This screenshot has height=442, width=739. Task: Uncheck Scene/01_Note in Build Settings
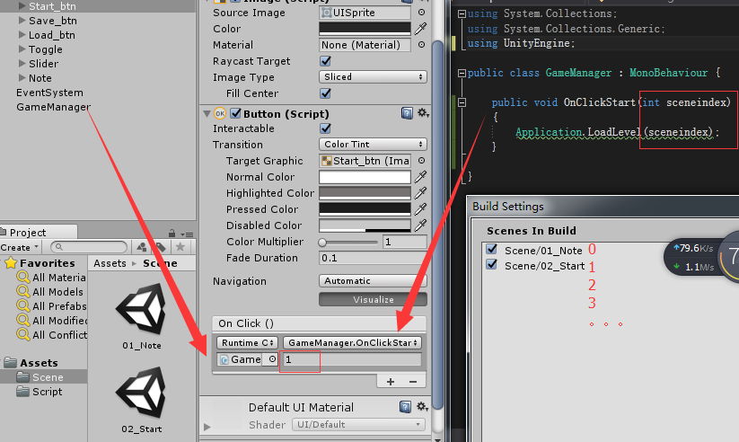pyautogui.click(x=492, y=249)
